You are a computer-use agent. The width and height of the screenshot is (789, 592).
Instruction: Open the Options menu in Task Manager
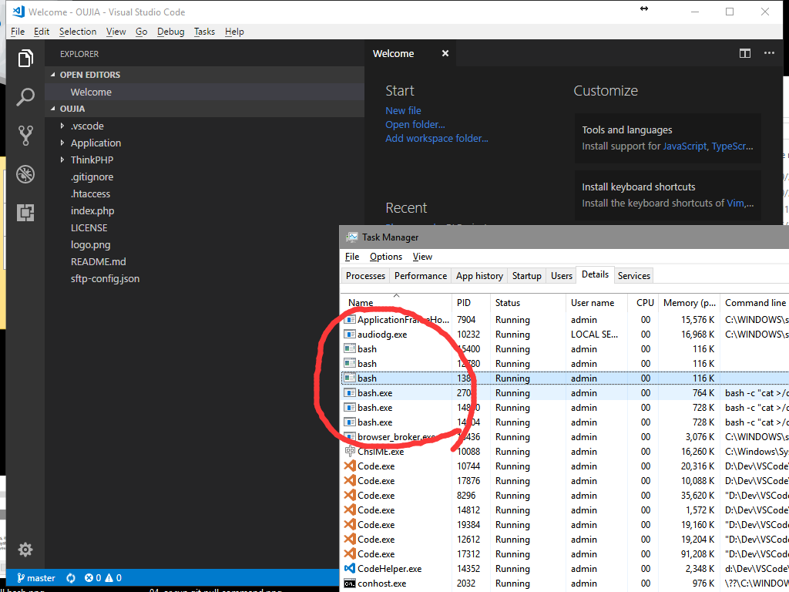[386, 256]
